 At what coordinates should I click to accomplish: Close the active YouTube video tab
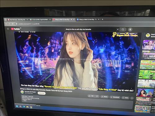coord(74,19)
